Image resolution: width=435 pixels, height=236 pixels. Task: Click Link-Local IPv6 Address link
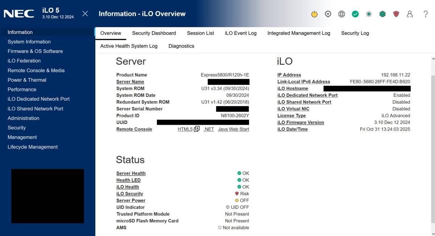coord(304,82)
